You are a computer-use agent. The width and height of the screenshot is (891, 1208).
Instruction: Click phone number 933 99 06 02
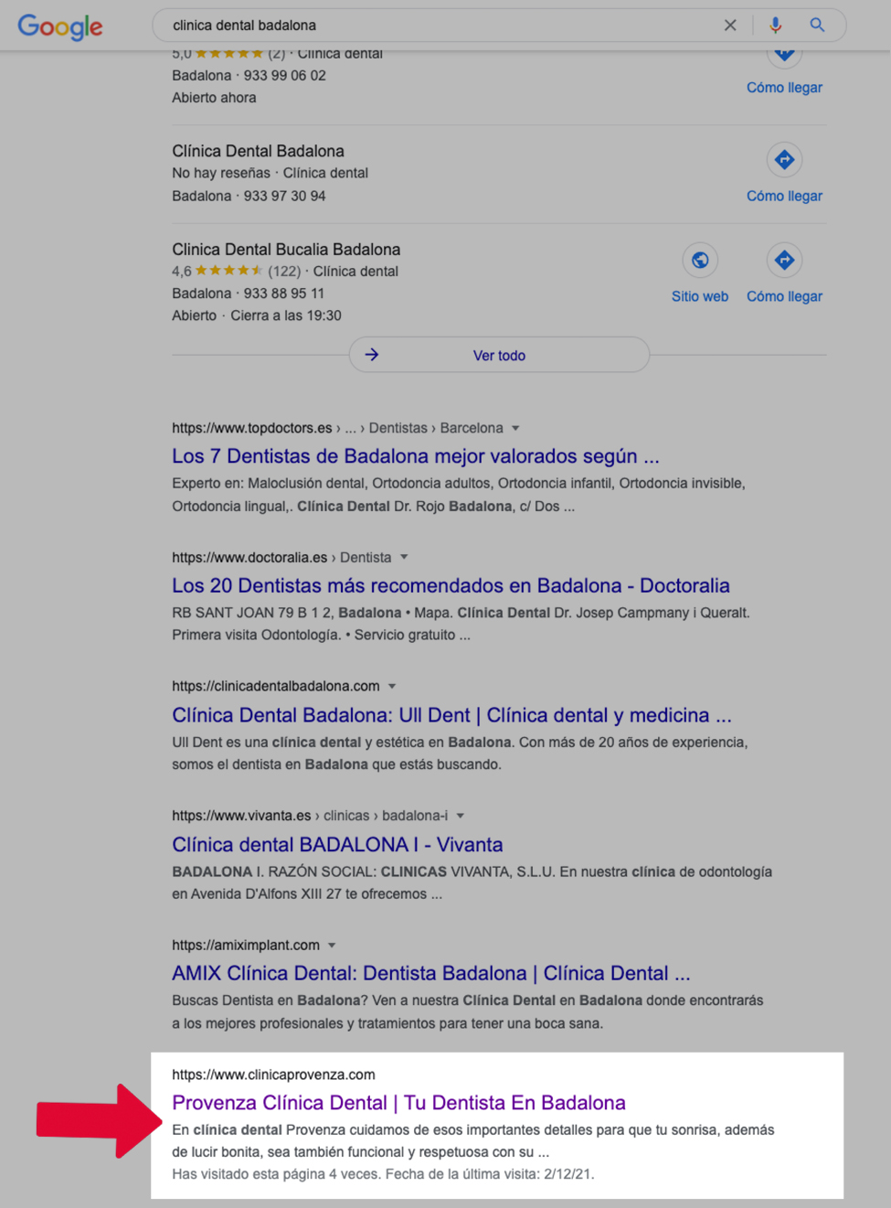click(284, 76)
